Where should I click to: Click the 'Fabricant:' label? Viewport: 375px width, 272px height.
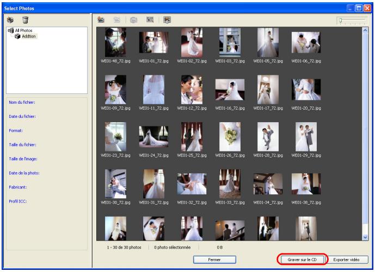click(18, 187)
